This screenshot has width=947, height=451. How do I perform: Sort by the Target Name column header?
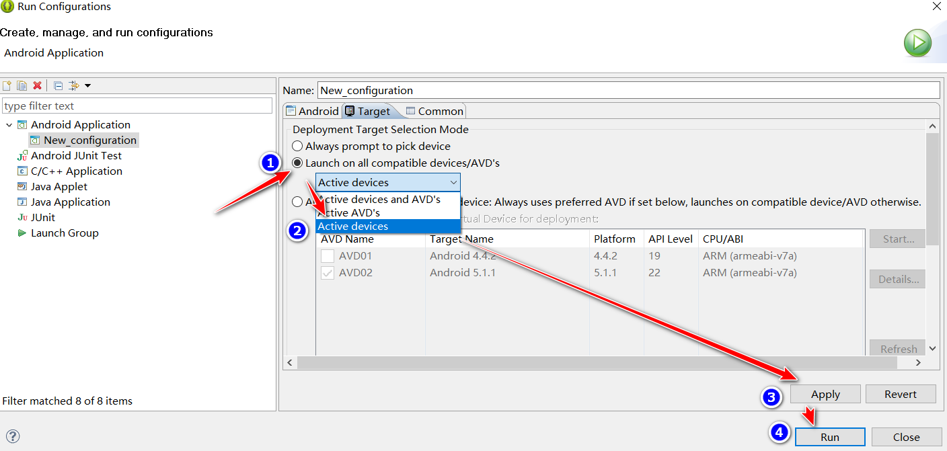coord(507,239)
